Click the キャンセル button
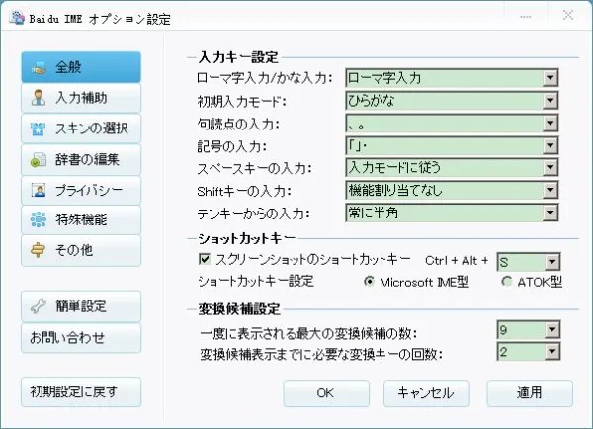This screenshot has width=593, height=429. click(x=425, y=392)
